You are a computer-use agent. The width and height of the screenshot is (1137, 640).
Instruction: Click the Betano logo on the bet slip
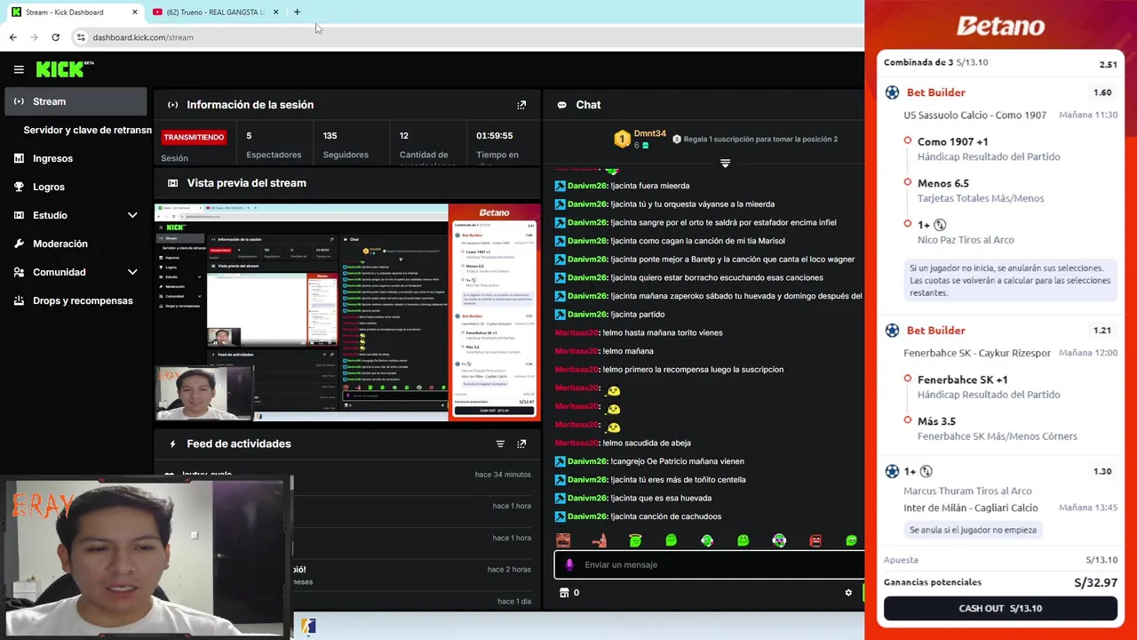point(1000,27)
